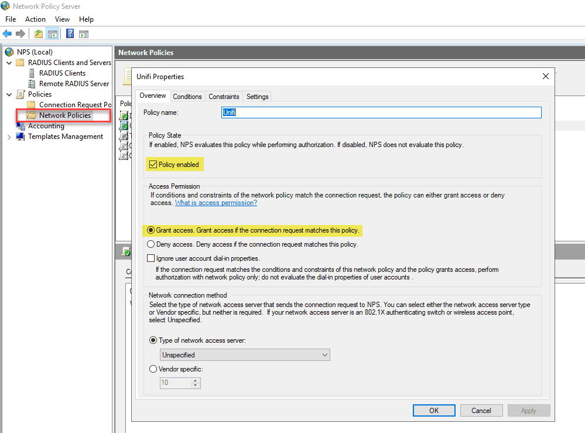Click the RADIUS Clients and Servers folder icon
Viewport: 585px width, 433px height.
point(20,62)
